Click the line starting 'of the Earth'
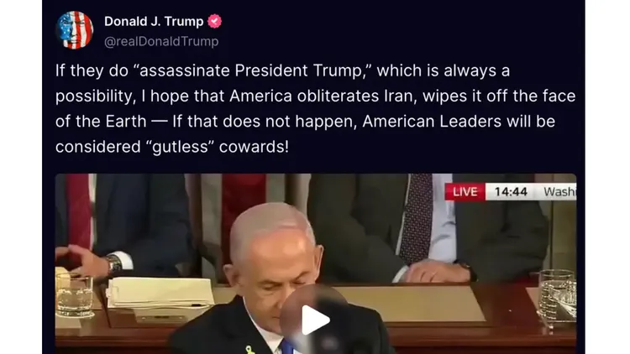 point(306,122)
